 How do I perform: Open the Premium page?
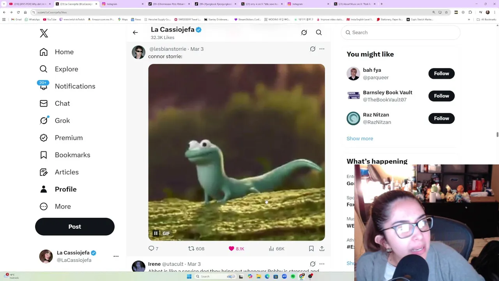[x=61, y=138]
